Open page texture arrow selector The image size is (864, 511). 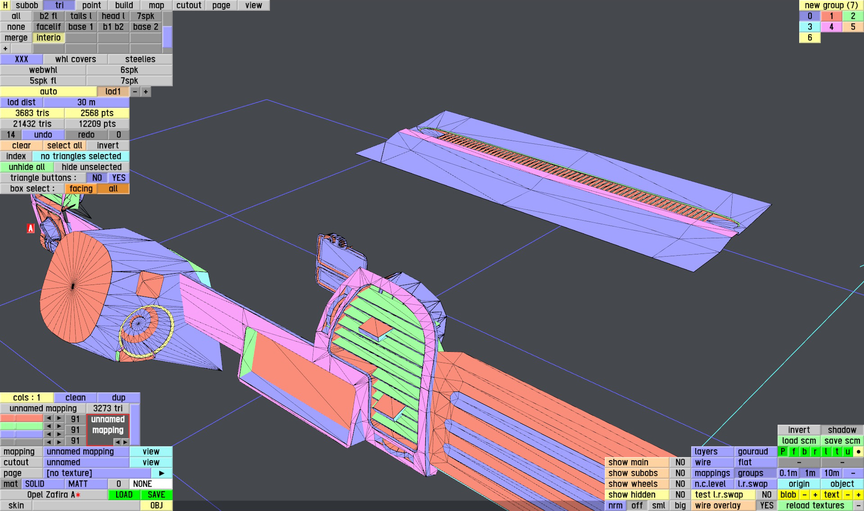click(x=162, y=473)
